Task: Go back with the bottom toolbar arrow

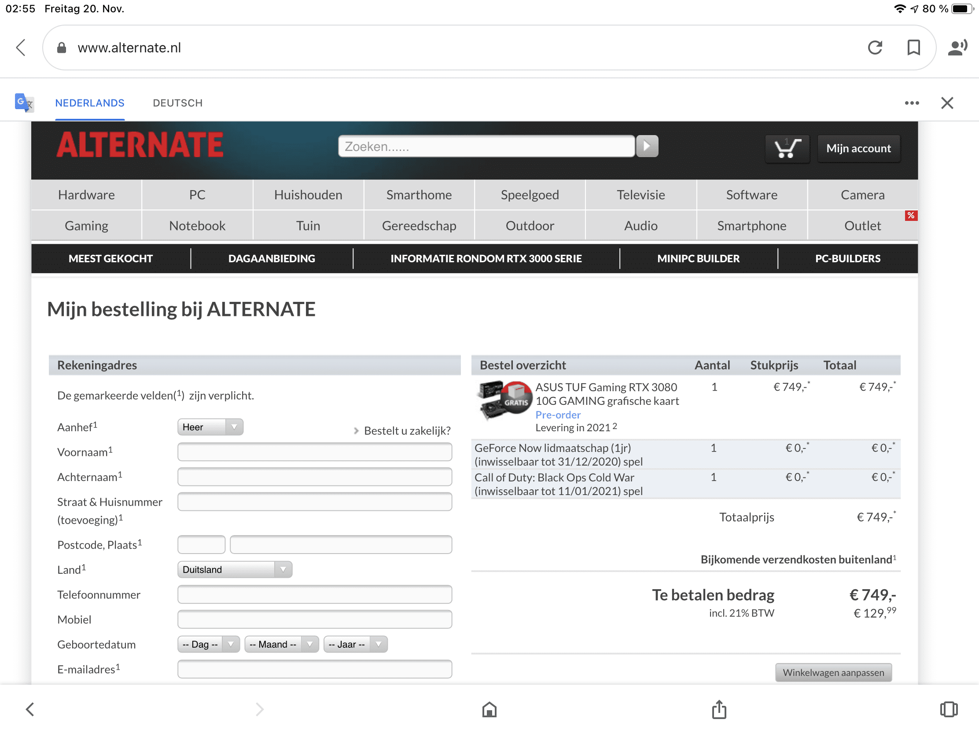Action: tap(29, 709)
